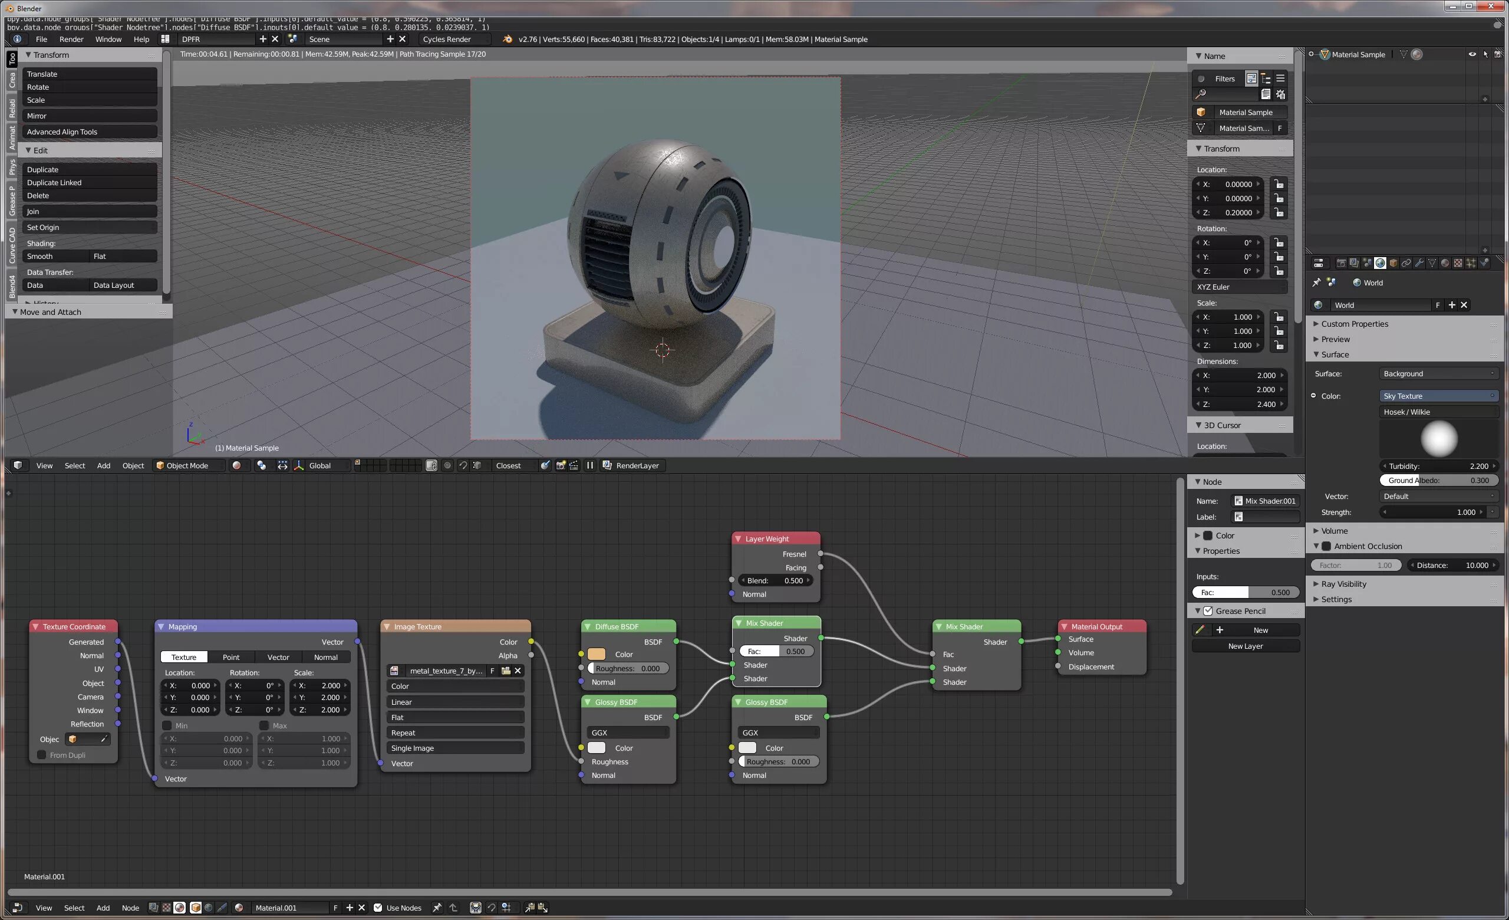This screenshot has height=920, width=1509.
Task: Pin node tree pushpin in node editor header
Action: tap(437, 908)
